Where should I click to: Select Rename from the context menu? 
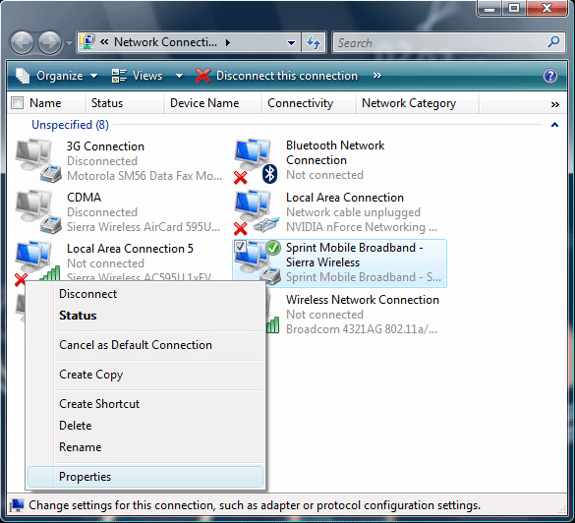(145, 447)
